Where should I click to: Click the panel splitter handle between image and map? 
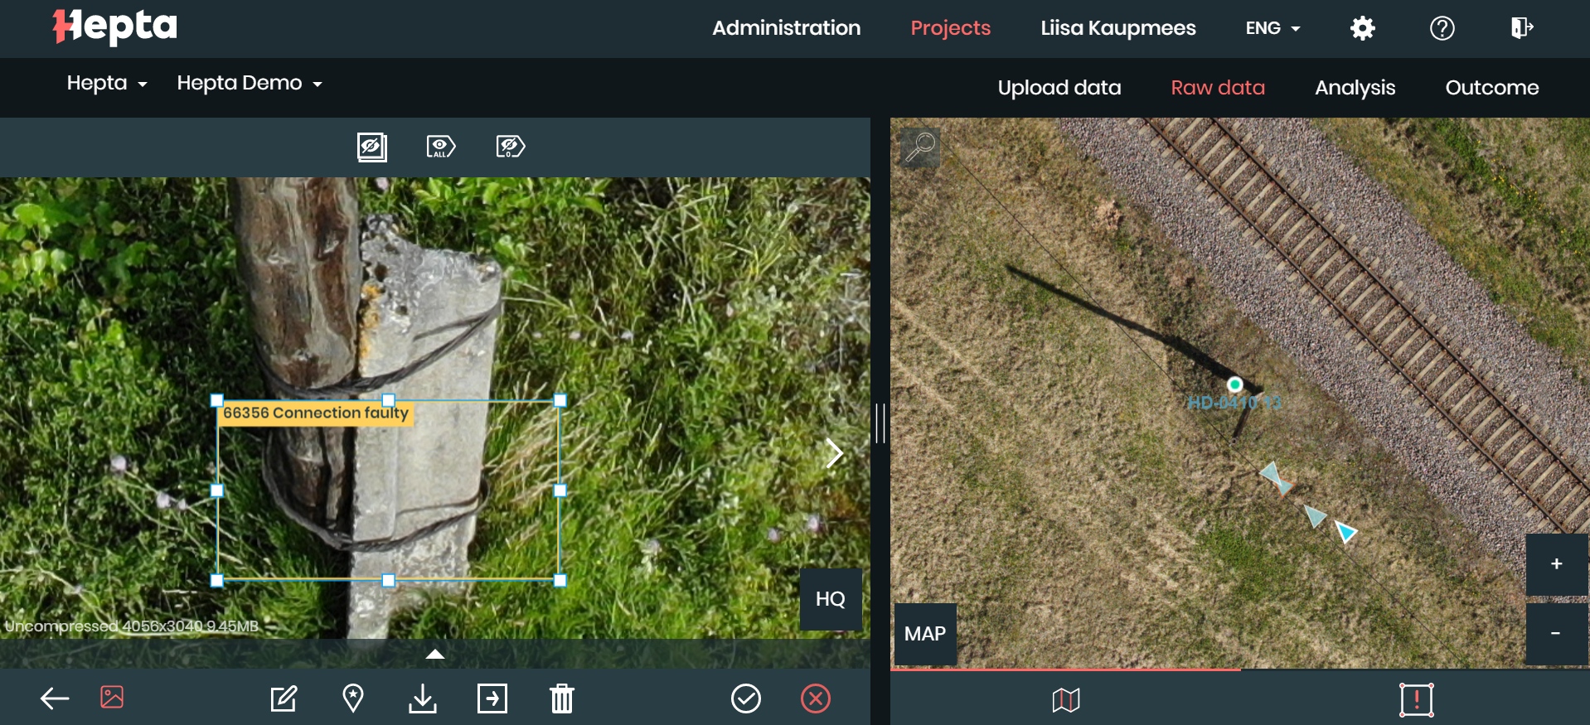pyautogui.click(x=880, y=423)
